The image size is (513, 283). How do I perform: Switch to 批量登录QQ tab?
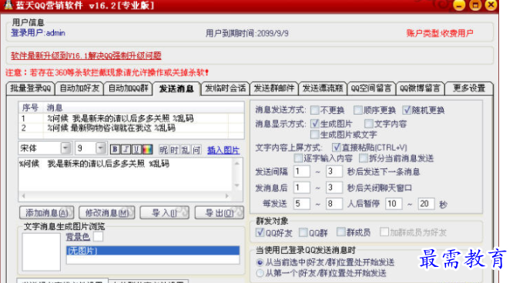click(31, 88)
